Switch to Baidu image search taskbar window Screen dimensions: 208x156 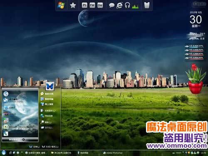point(36,153)
